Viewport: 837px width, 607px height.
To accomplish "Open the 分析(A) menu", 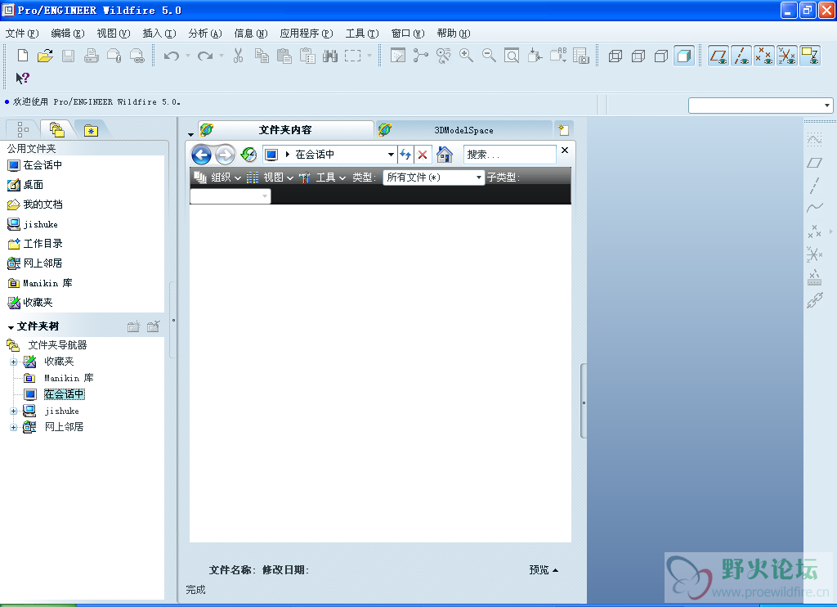I will pyautogui.click(x=205, y=33).
